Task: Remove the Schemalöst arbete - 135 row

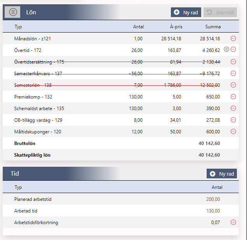Action: coord(233,108)
